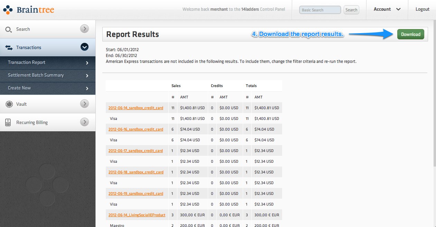This screenshot has height=227, width=436.
Task: Open 2012-06-19_sandbox_credit_card batch link
Action: (136, 193)
